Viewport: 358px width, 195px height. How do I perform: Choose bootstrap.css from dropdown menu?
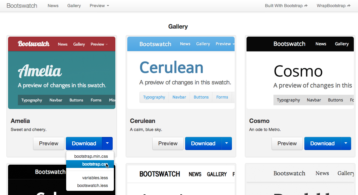[x=90, y=164]
